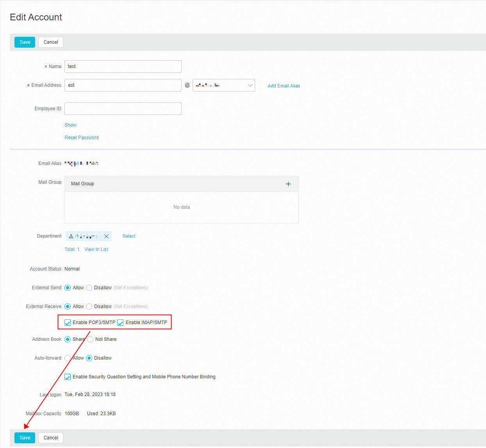Select Not Share for Address Book
486x448 pixels.
(90, 339)
